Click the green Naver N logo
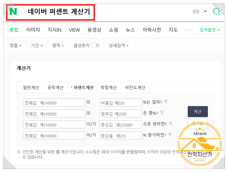The height and width of the screenshot is (172, 228). (x=13, y=11)
